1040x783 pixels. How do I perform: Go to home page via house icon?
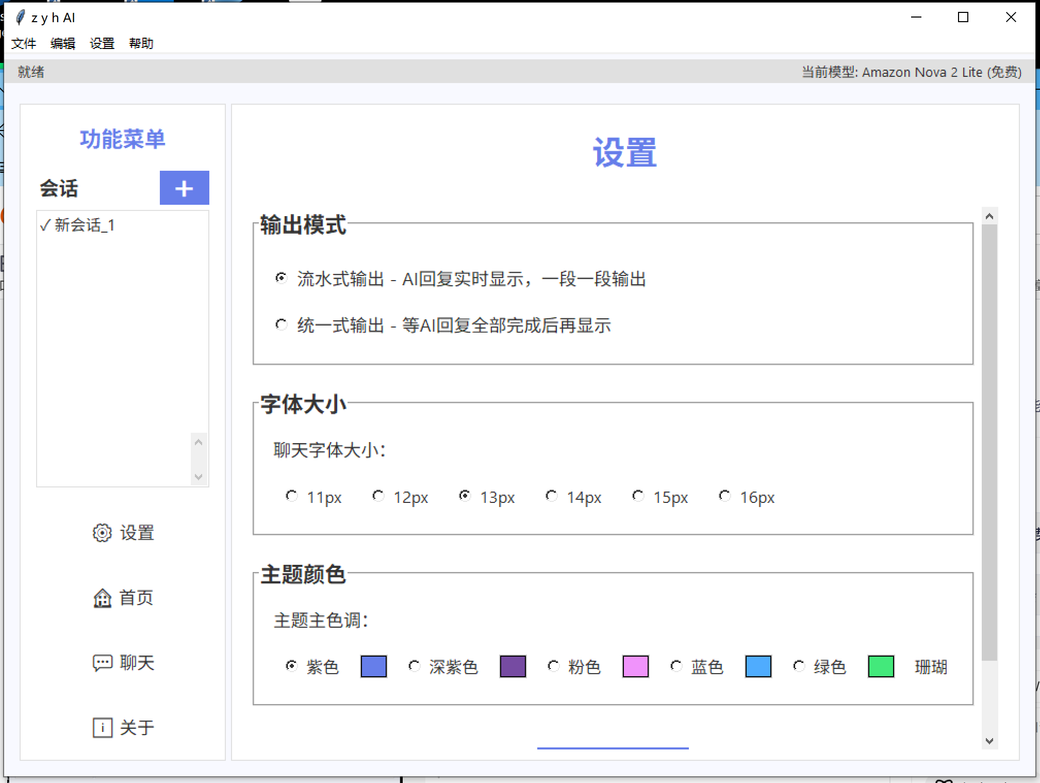pos(102,598)
